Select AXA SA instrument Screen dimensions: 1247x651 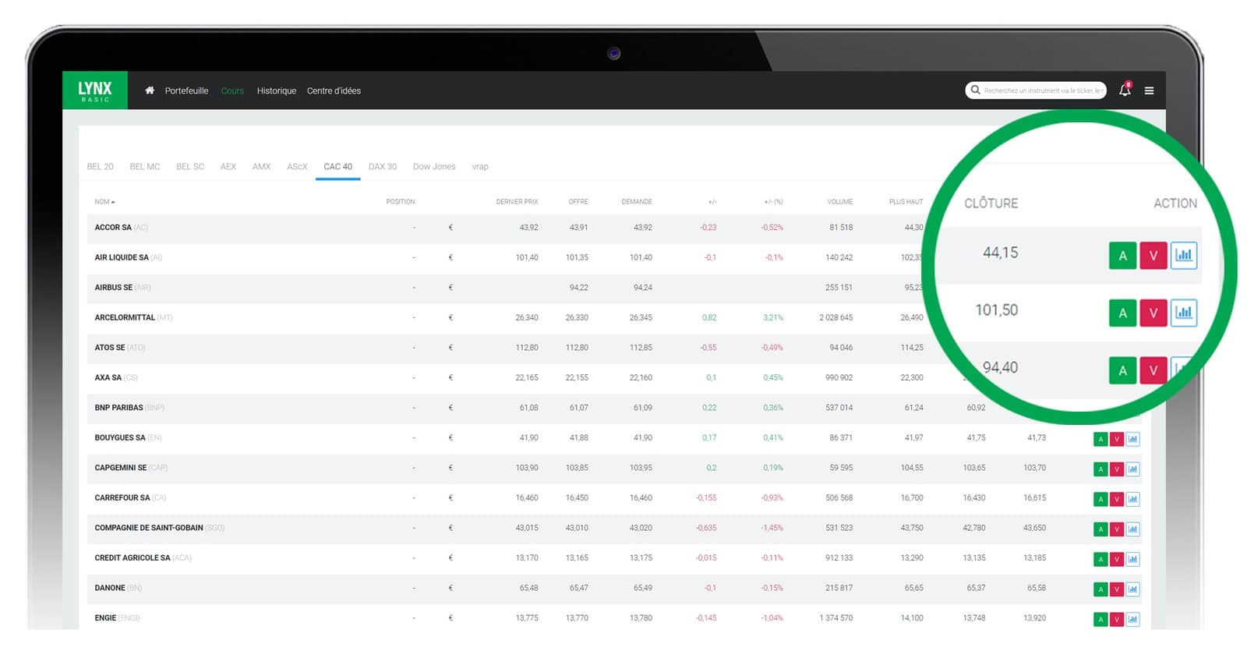coord(108,377)
